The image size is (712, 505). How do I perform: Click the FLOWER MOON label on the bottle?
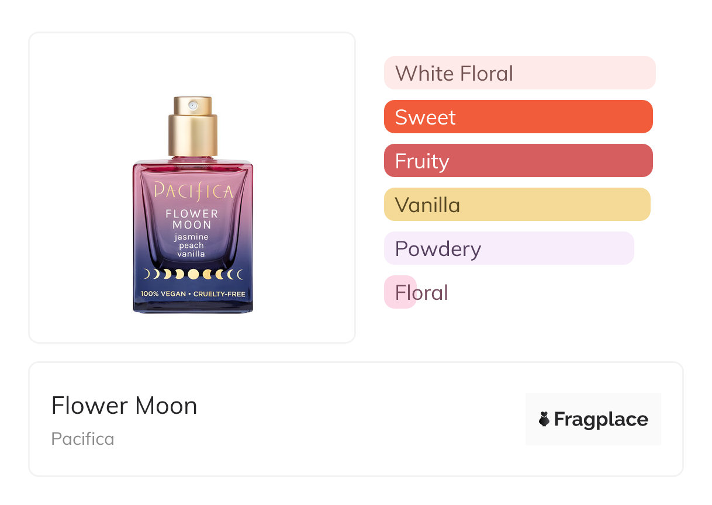pos(192,219)
